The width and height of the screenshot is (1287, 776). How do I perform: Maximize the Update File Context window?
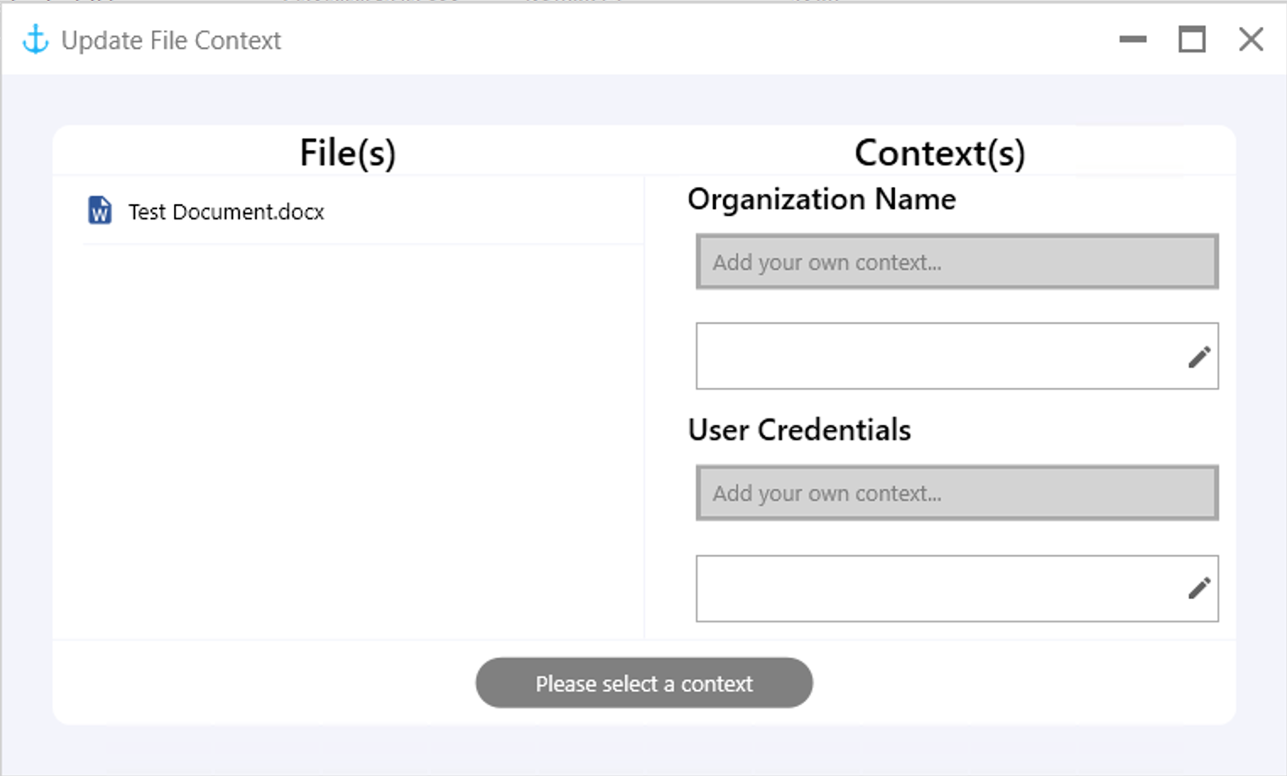(1192, 40)
